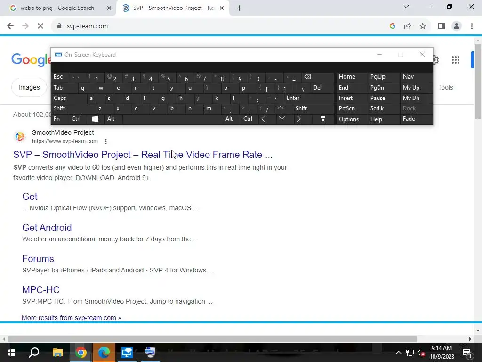This screenshot has width=482, height=362.
Task: Click the space bar on the On-Screen Keyboard
Action: pos(172,119)
